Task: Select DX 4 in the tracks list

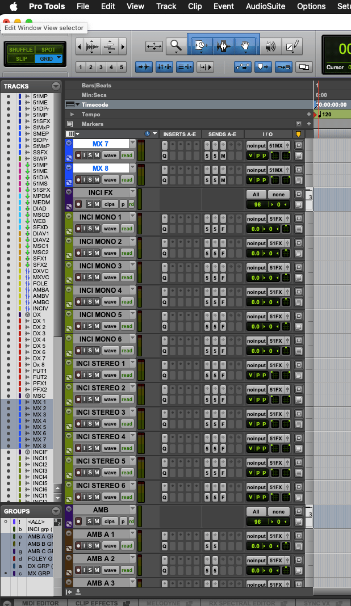Action: (39, 340)
